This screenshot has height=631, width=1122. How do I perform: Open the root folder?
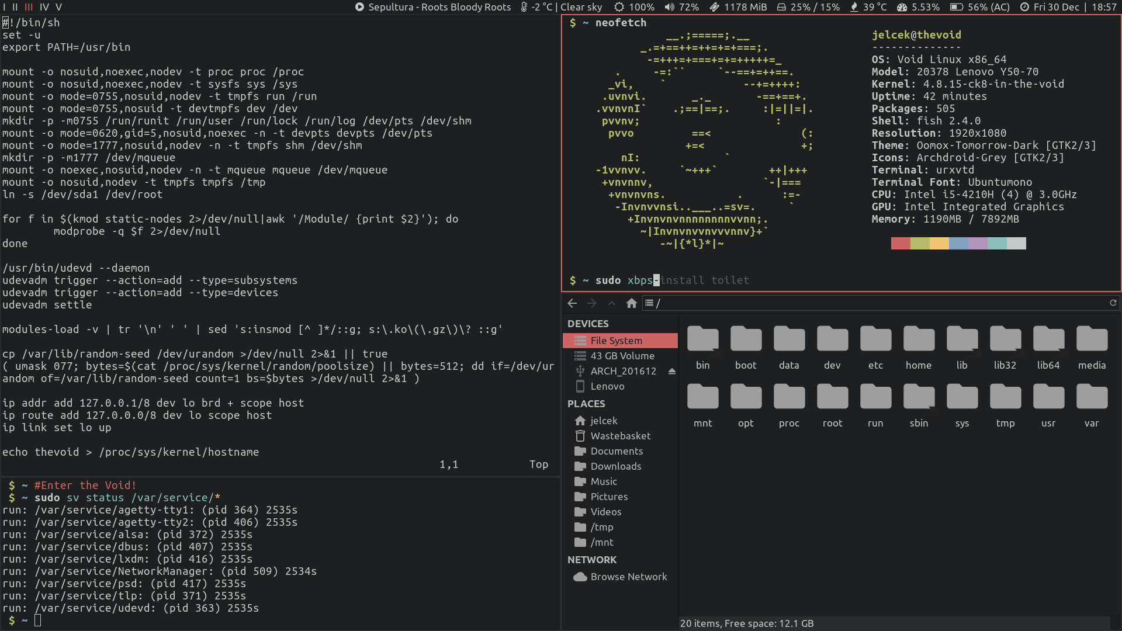coord(832,406)
